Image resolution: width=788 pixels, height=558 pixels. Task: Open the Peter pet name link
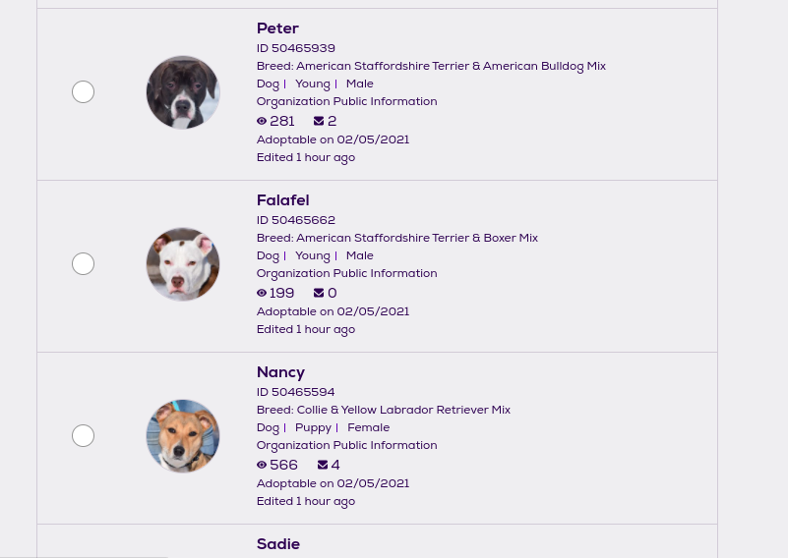point(277,28)
